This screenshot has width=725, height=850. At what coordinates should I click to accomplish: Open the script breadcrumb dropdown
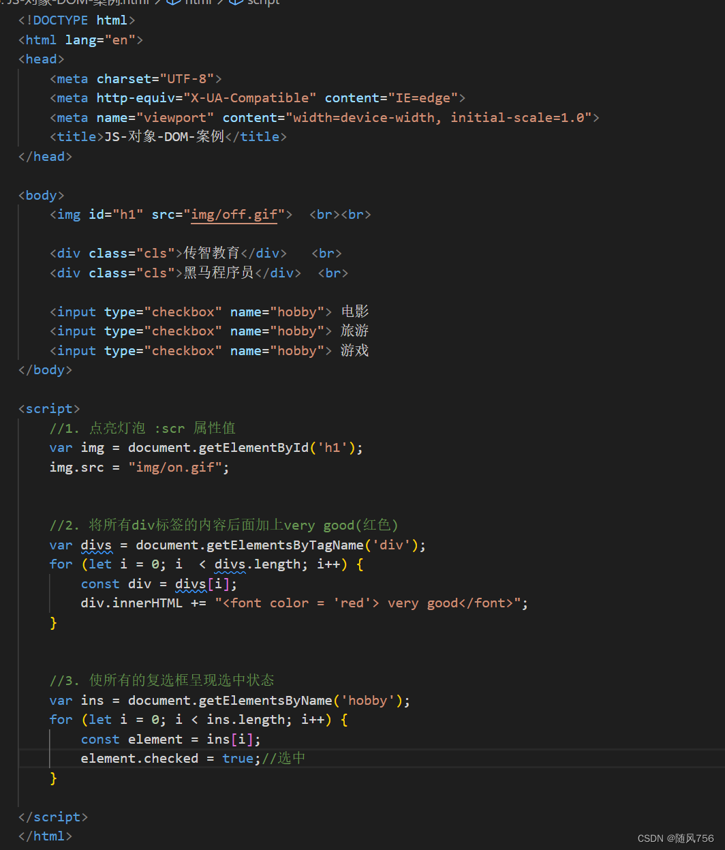click(263, 3)
